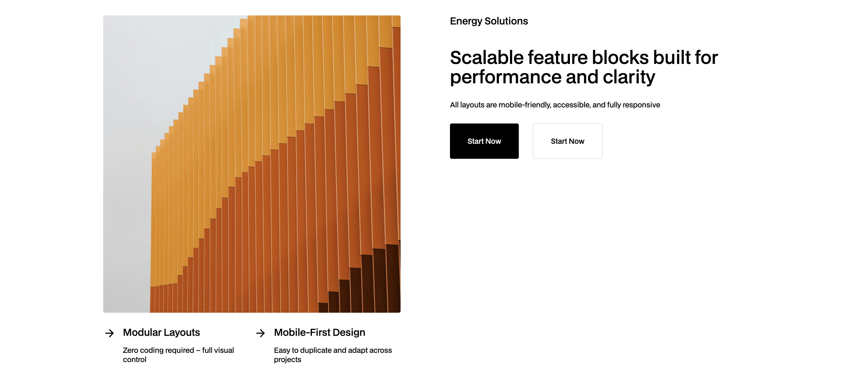Click the black Start Now button
Viewport: 847px width, 389px height.
point(484,141)
